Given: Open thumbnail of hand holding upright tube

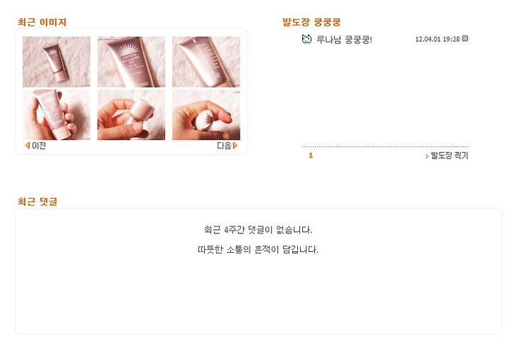Looking at the screenshot, I should point(56,115).
